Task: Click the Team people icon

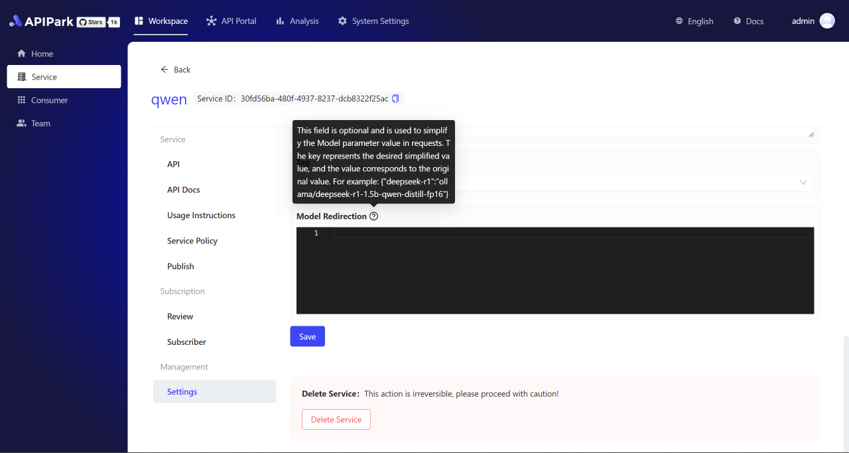Action: point(21,123)
